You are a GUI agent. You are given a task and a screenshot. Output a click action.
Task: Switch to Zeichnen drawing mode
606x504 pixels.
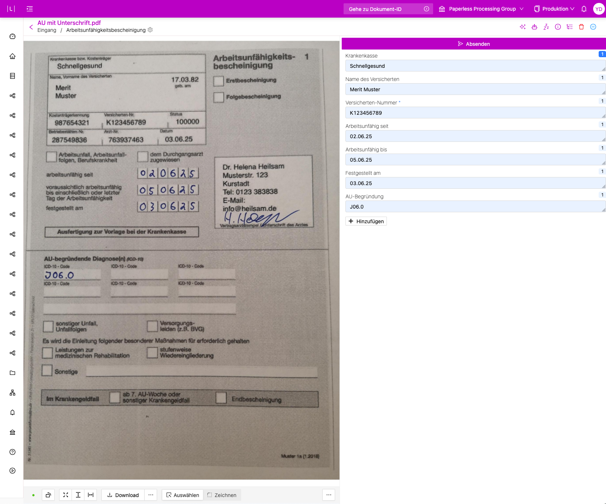pos(222,495)
